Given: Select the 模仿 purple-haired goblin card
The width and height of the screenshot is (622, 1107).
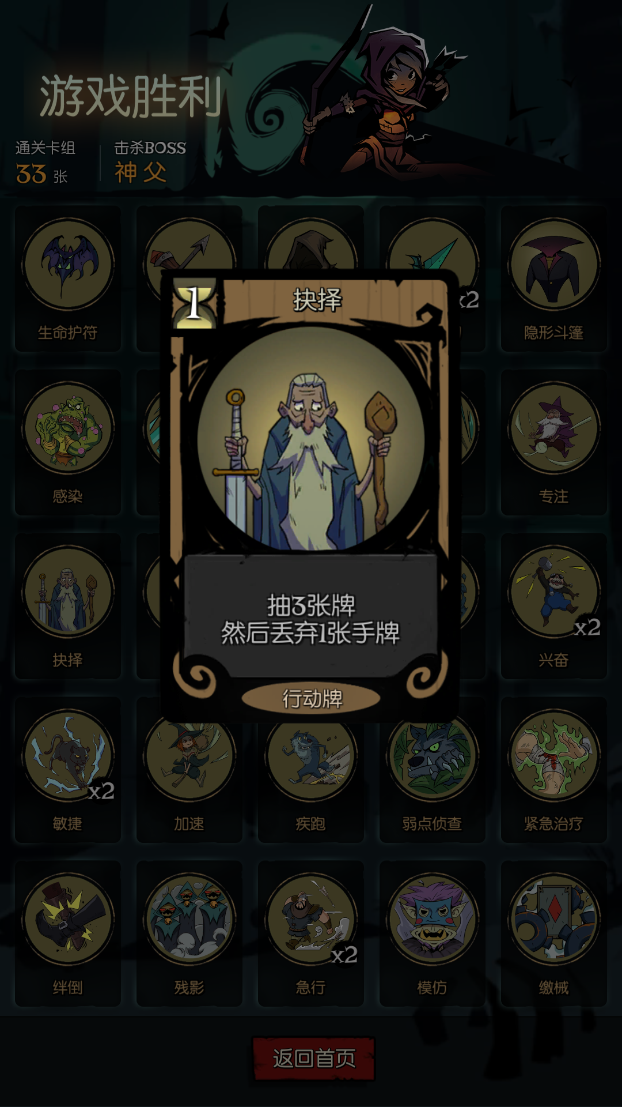Looking at the screenshot, I should [433, 933].
